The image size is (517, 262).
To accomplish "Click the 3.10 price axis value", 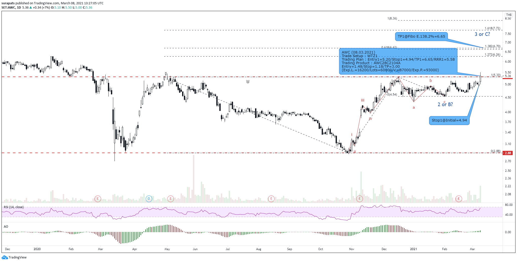I will pos(508,144).
